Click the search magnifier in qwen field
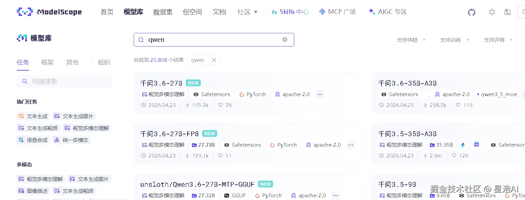The width and height of the screenshot is (525, 200). [x=141, y=40]
